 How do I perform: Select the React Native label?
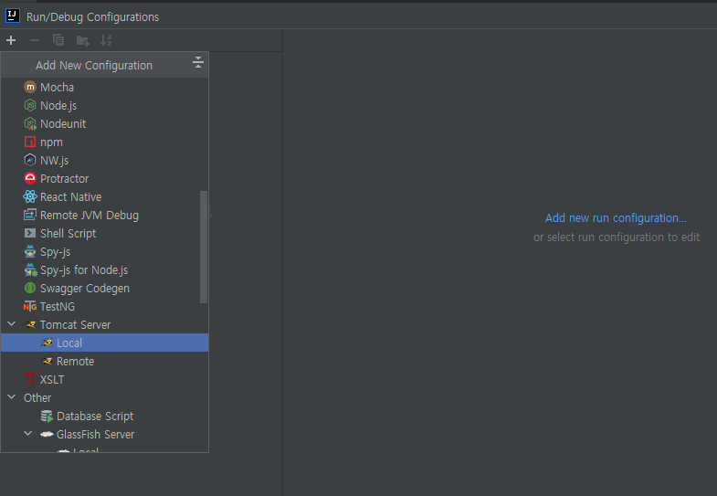tap(71, 197)
